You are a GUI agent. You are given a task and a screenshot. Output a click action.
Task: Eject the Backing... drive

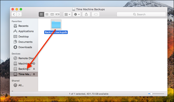(34, 69)
